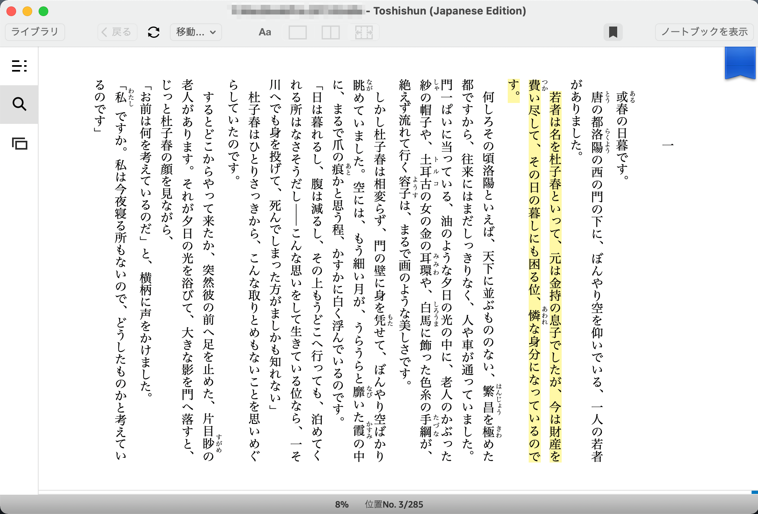Click the ライブラリ button
The image size is (758, 514).
(35, 32)
